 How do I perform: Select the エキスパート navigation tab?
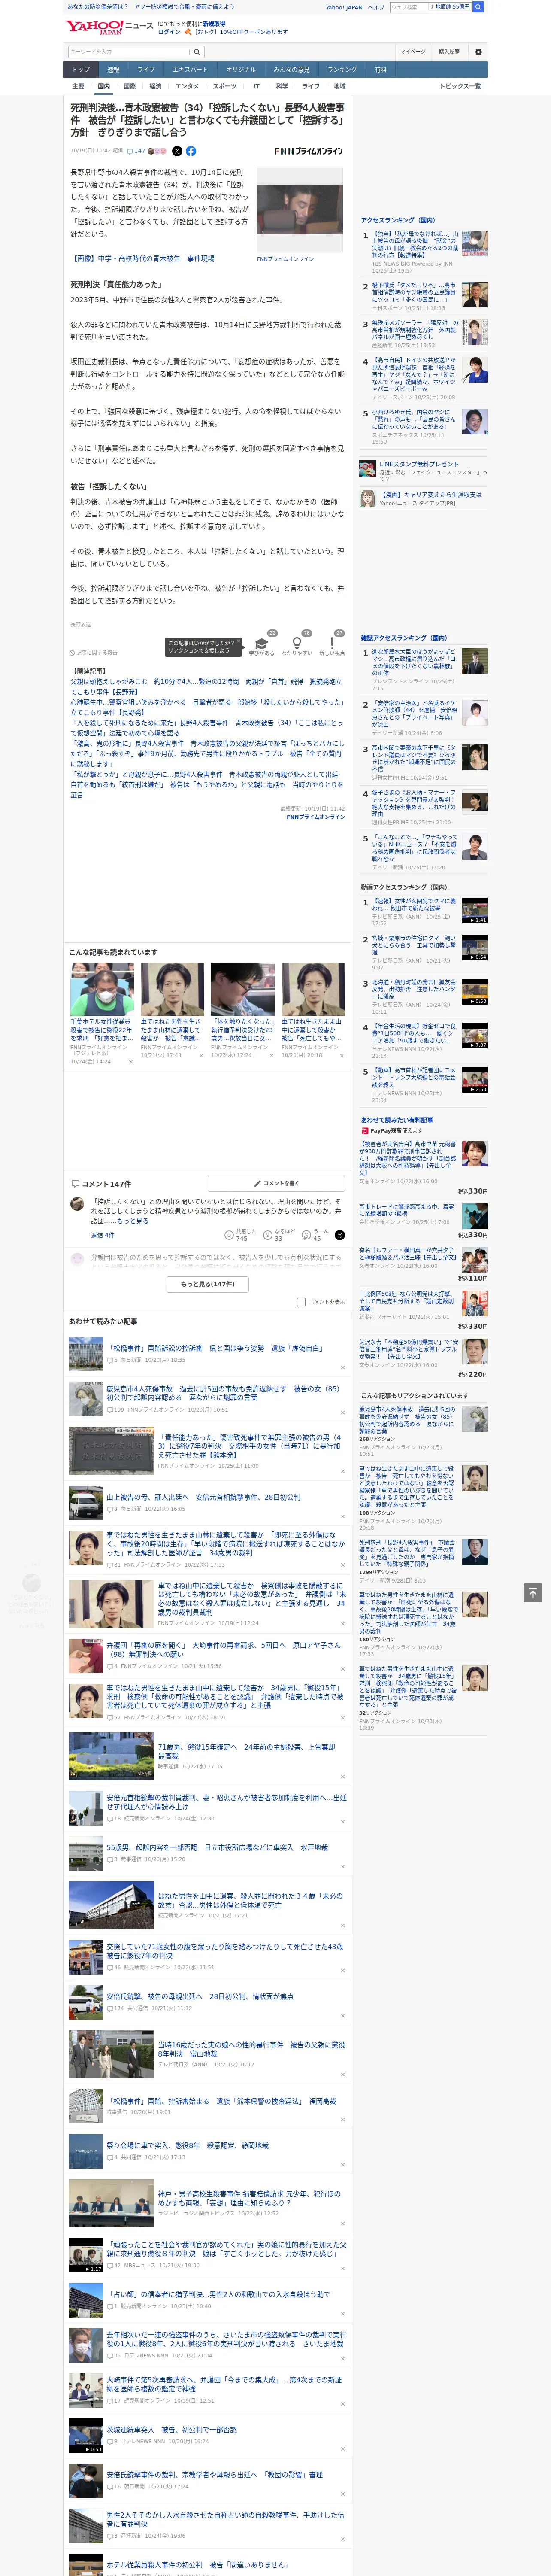(190, 70)
